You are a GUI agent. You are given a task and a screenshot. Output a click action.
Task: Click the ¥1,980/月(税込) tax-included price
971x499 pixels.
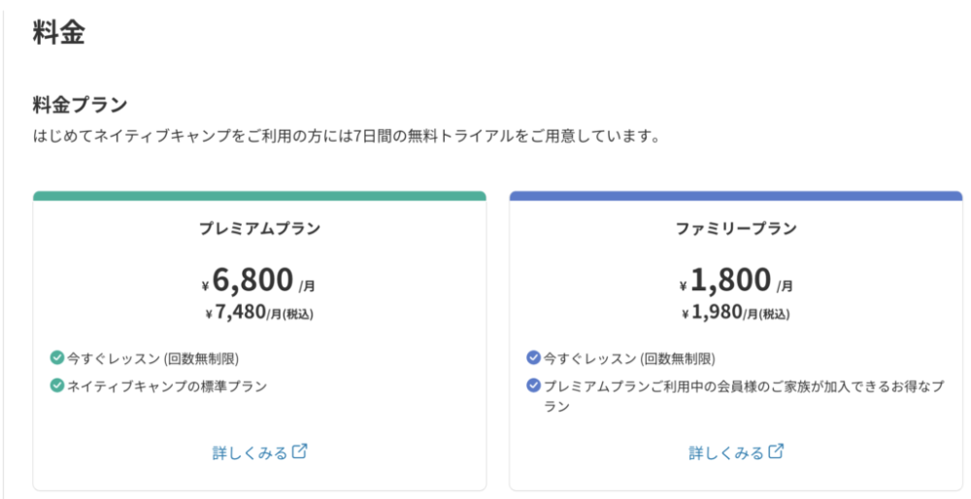pyautogui.click(x=735, y=313)
